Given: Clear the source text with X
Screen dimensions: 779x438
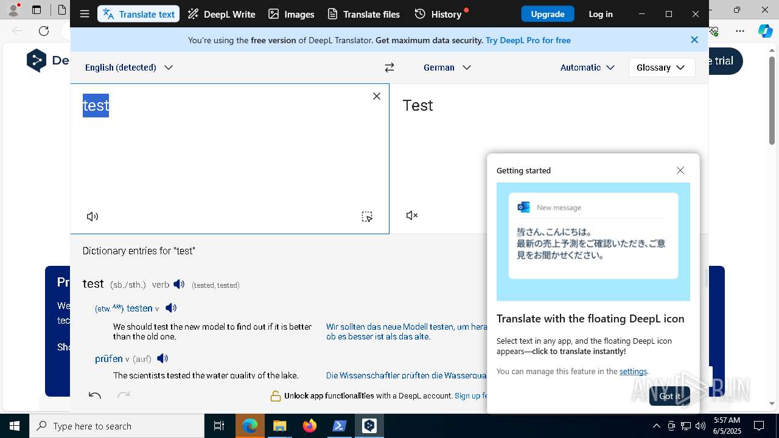Looking at the screenshot, I should [x=377, y=96].
